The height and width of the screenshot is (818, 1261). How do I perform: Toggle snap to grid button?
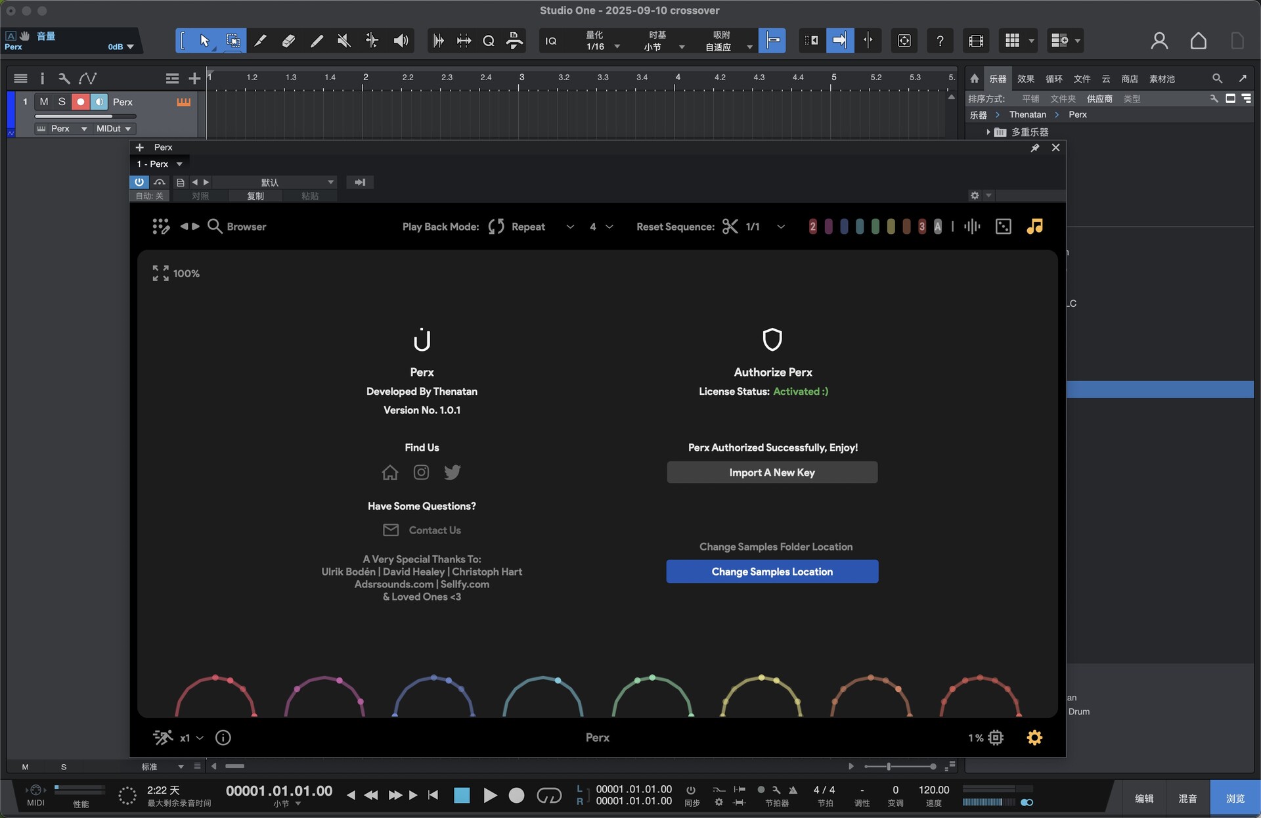click(772, 41)
